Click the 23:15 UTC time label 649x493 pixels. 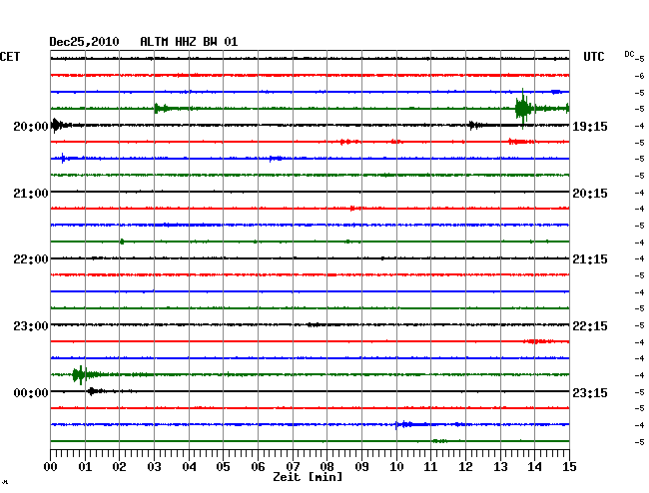(x=590, y=392)
